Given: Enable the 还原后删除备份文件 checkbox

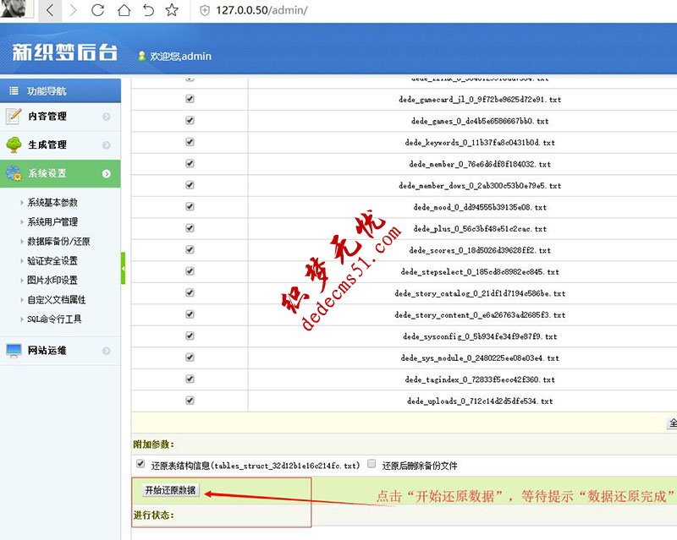Looking at the screenshot, I should (371, 463).
